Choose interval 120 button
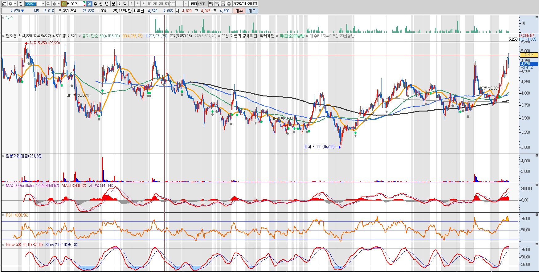 [x=173, y=4]
